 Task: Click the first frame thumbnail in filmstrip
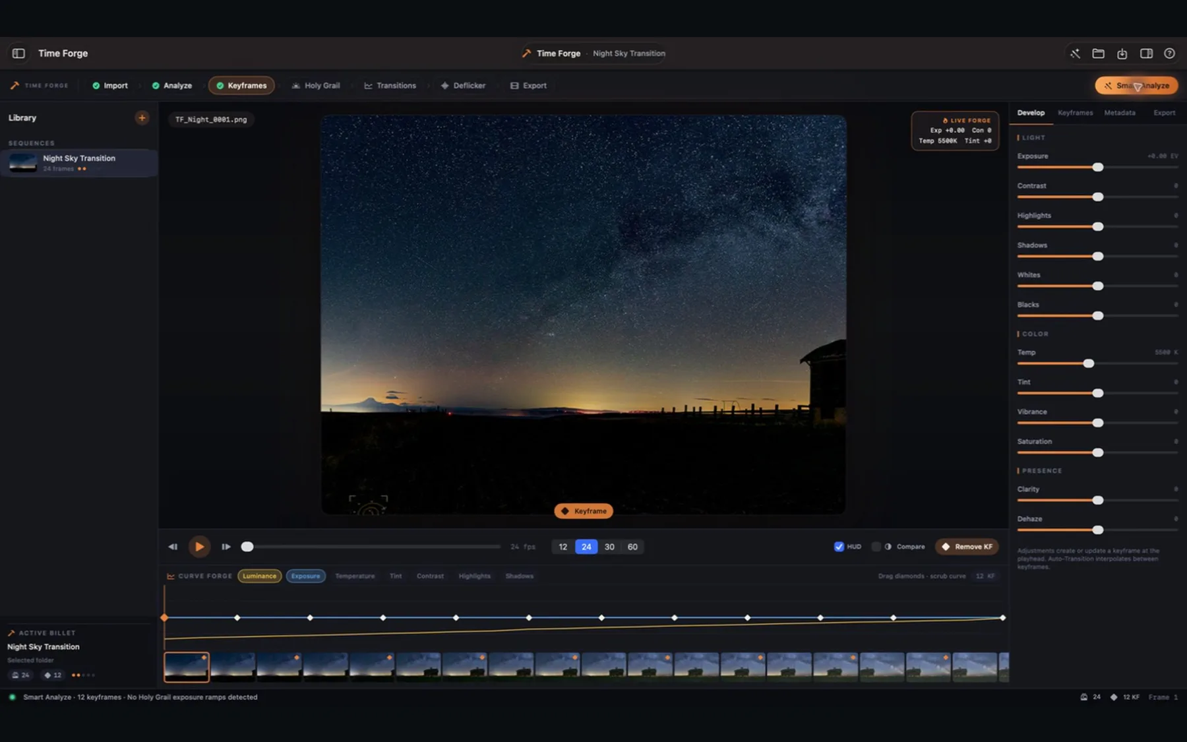(187, 667)
